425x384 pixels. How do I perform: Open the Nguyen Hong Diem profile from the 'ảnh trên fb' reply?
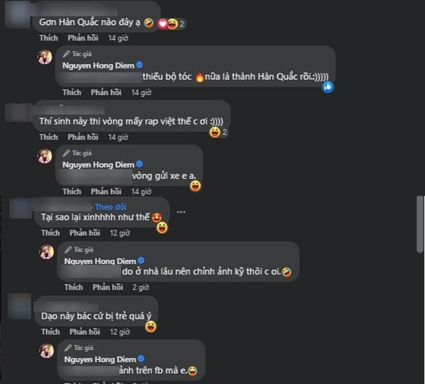(x=100, y=360)
